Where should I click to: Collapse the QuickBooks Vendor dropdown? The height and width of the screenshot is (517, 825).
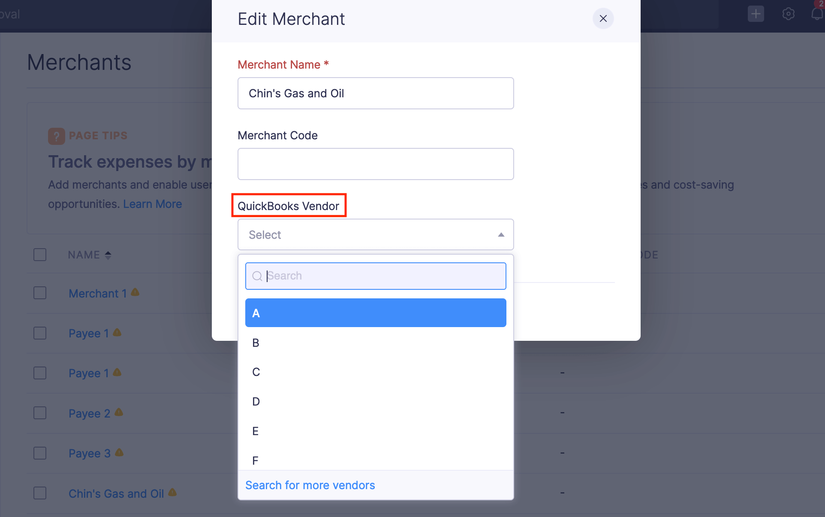point(500,235)
